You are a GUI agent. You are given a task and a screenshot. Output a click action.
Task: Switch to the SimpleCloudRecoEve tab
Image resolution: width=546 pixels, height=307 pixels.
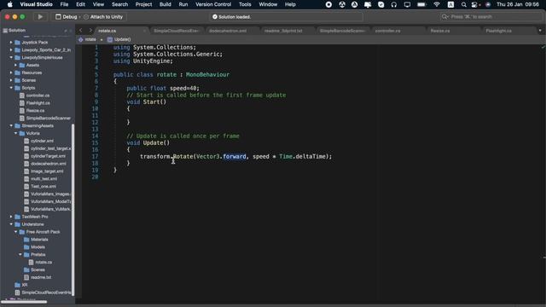click(x=176, y=31)
